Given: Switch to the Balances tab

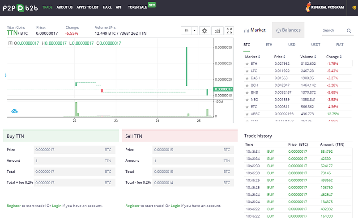Looking at the screenshot, I should coord(288,30).
